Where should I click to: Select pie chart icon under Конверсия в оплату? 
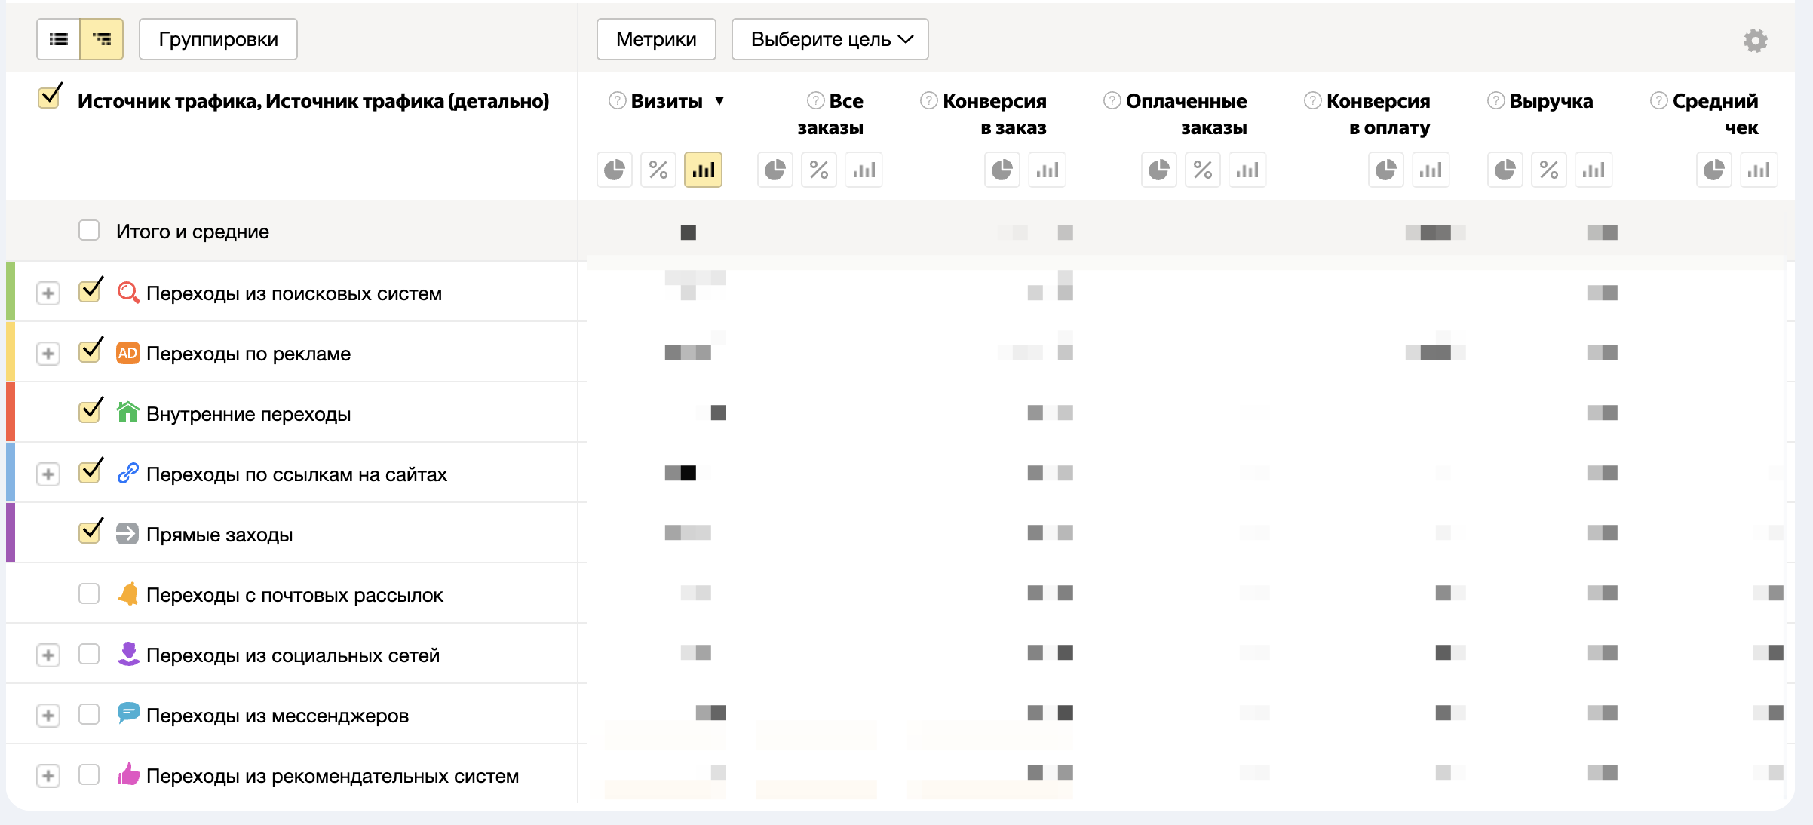(x=1386, y=170)
